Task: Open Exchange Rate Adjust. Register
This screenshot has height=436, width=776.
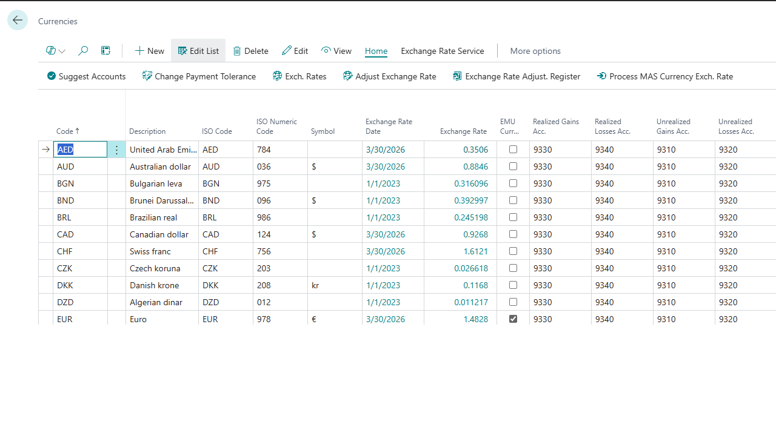Action: (517, 76)
